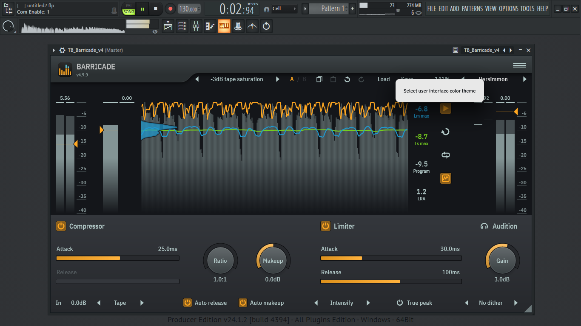Image resolution: width=581 pixels, height=326 pixels.
Task: Select next color theme after Persimmon
Action: [x=524, y=79]
